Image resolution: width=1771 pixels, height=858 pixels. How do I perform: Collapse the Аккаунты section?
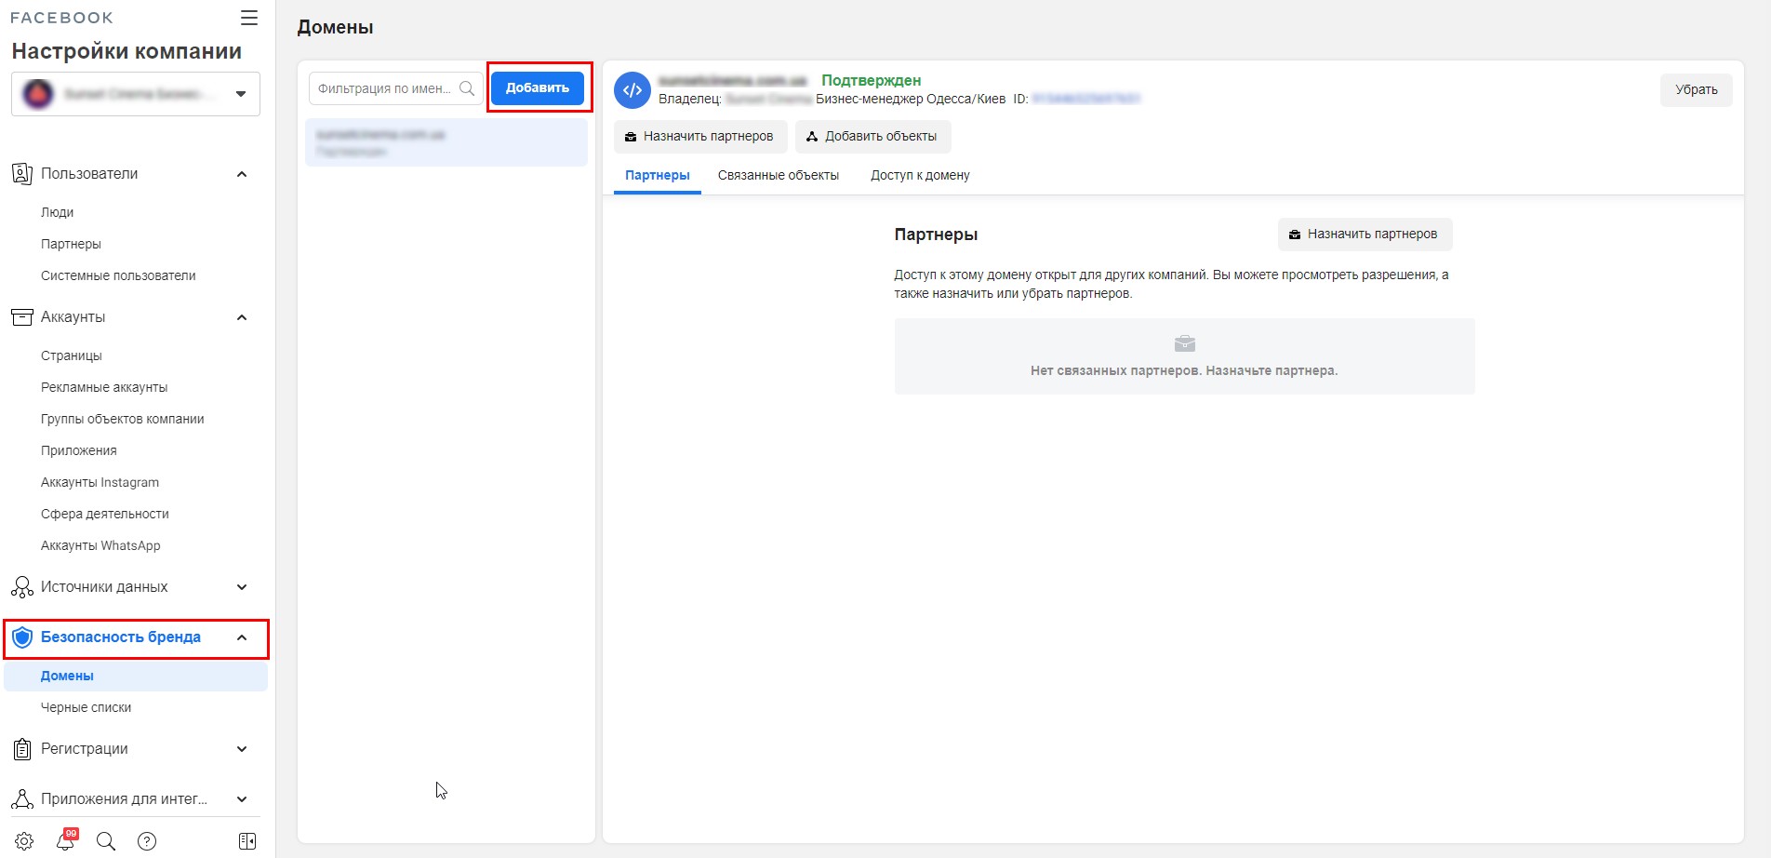pos(242,317)
